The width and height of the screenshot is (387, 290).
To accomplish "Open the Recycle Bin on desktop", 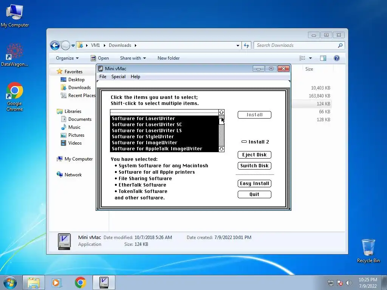I will pyautogui.click(x=368, y=251).
